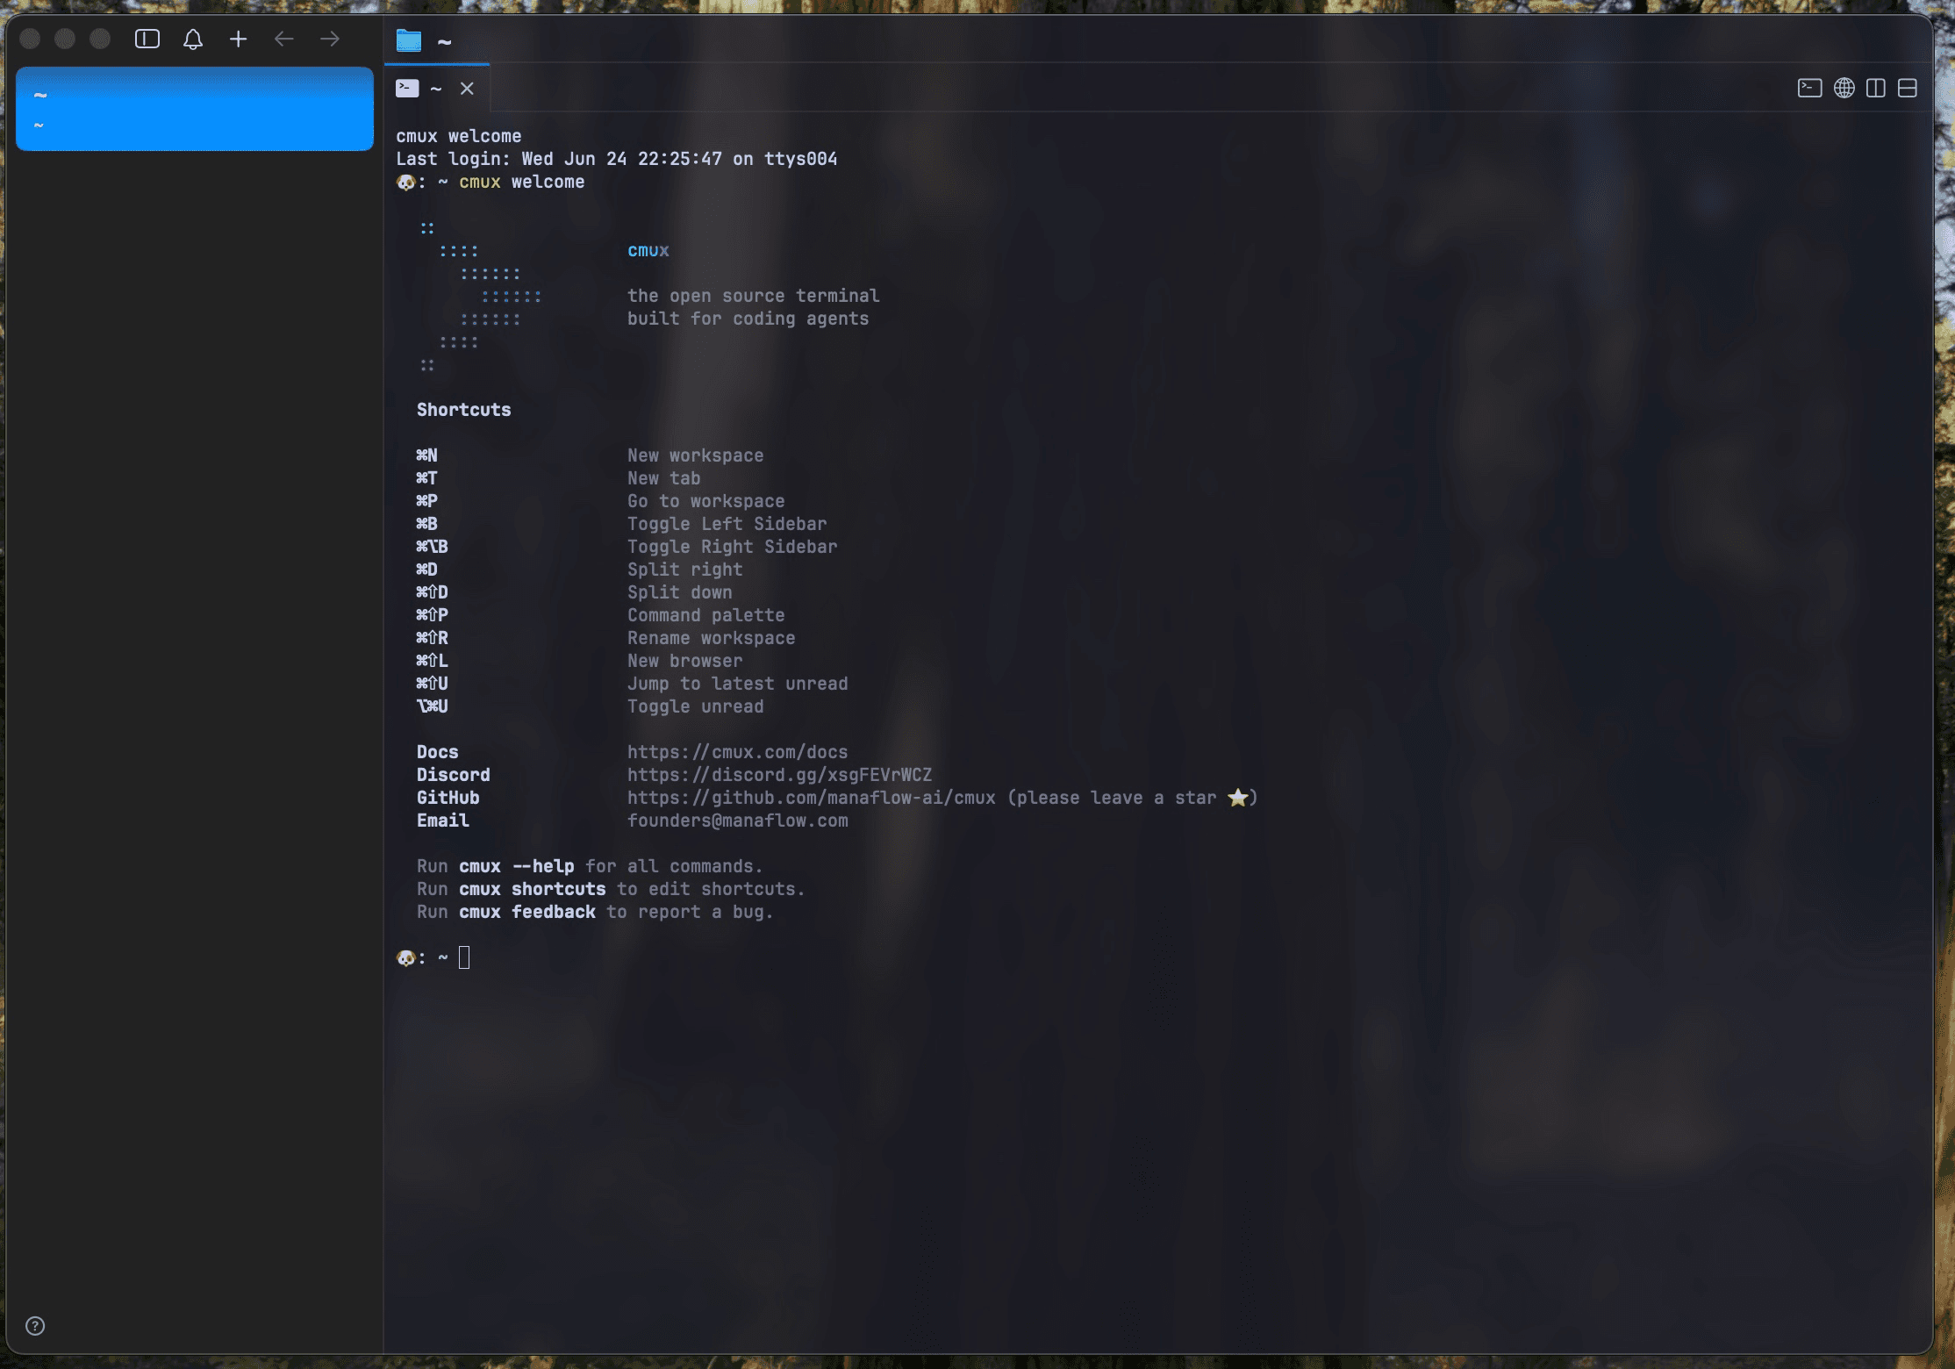Open the Discord invite link

point(779,775)
